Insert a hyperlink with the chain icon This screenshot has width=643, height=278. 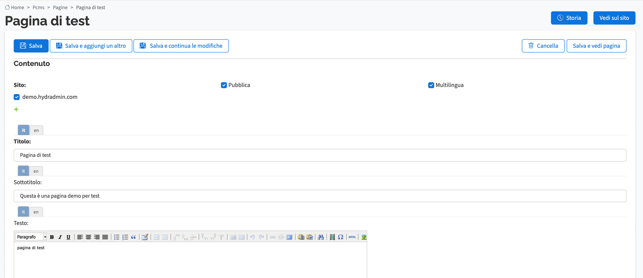coord(273,237)
